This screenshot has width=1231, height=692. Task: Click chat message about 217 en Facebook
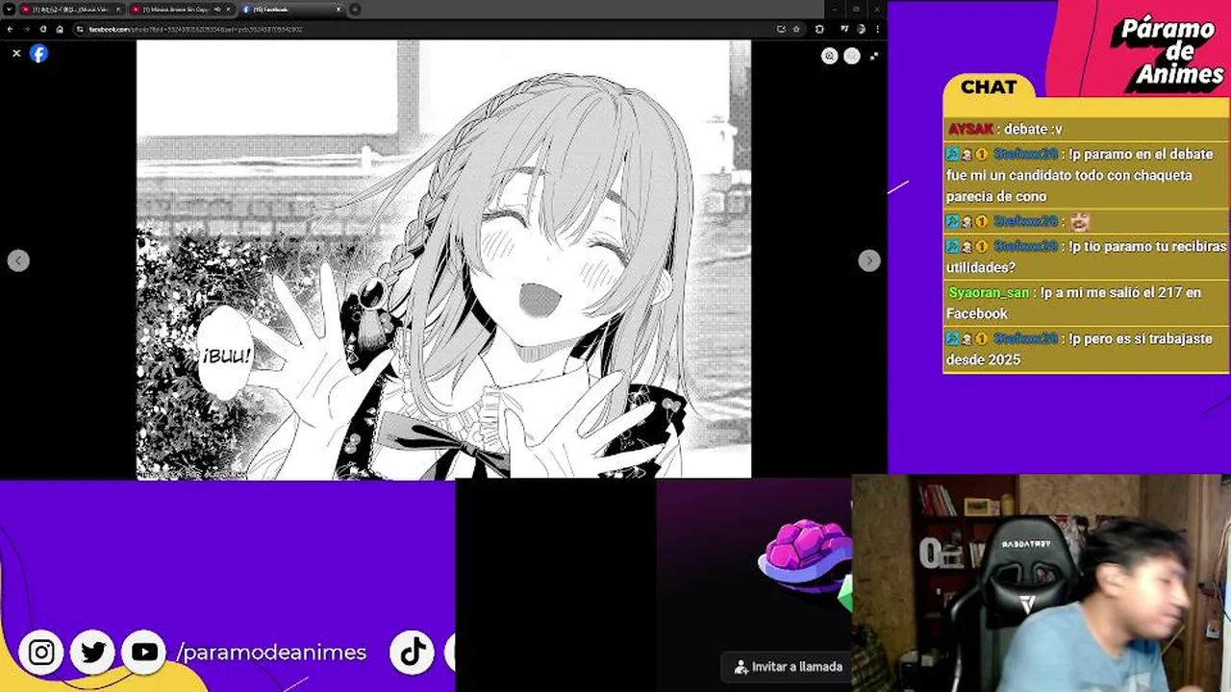[x=1085, y=303]
